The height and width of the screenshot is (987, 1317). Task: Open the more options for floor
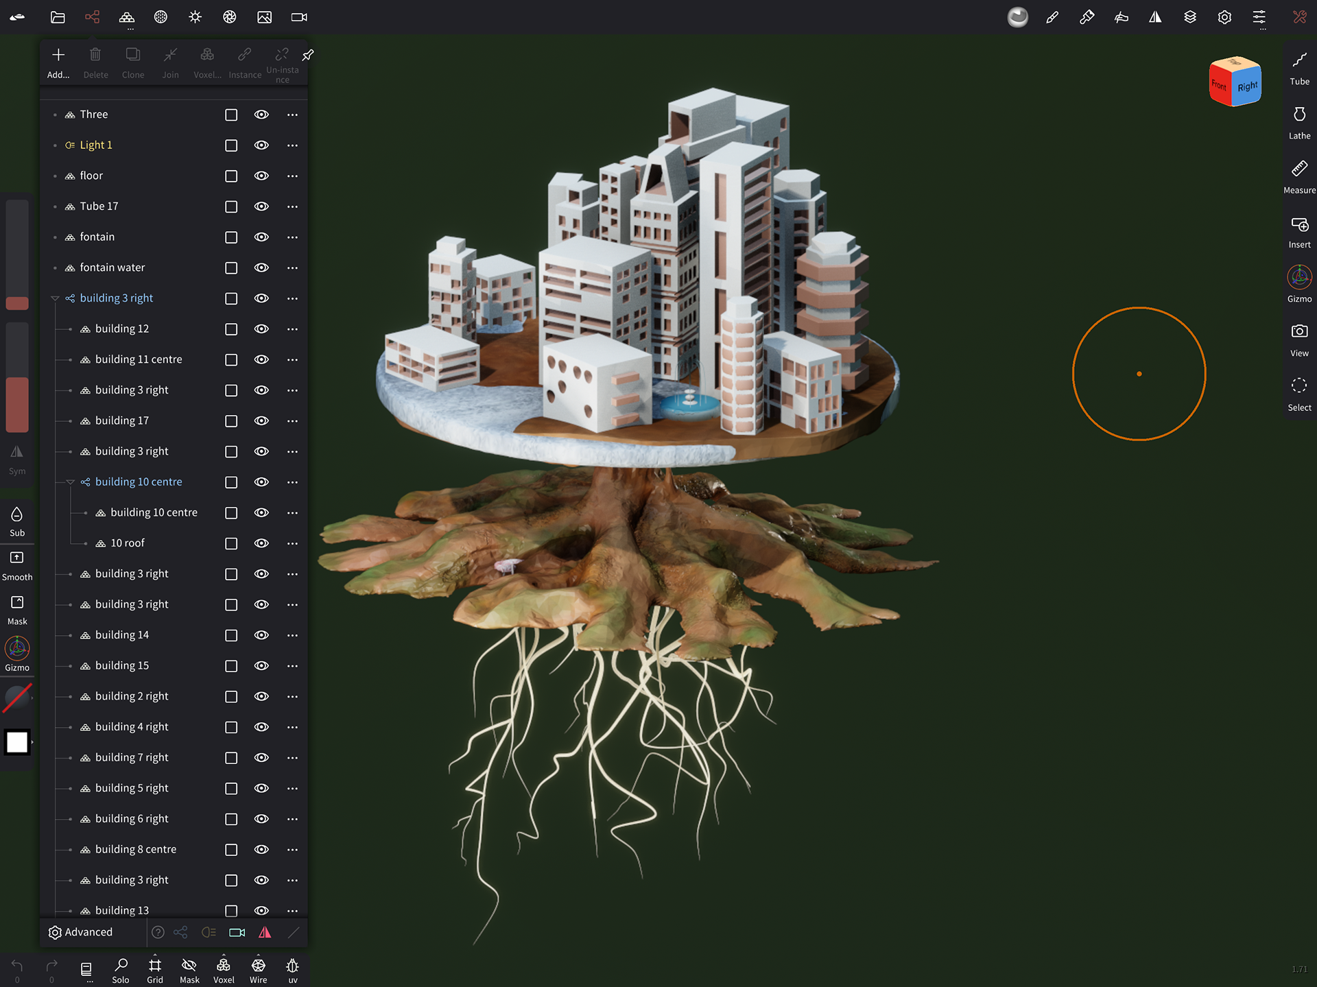coord(292,176)
